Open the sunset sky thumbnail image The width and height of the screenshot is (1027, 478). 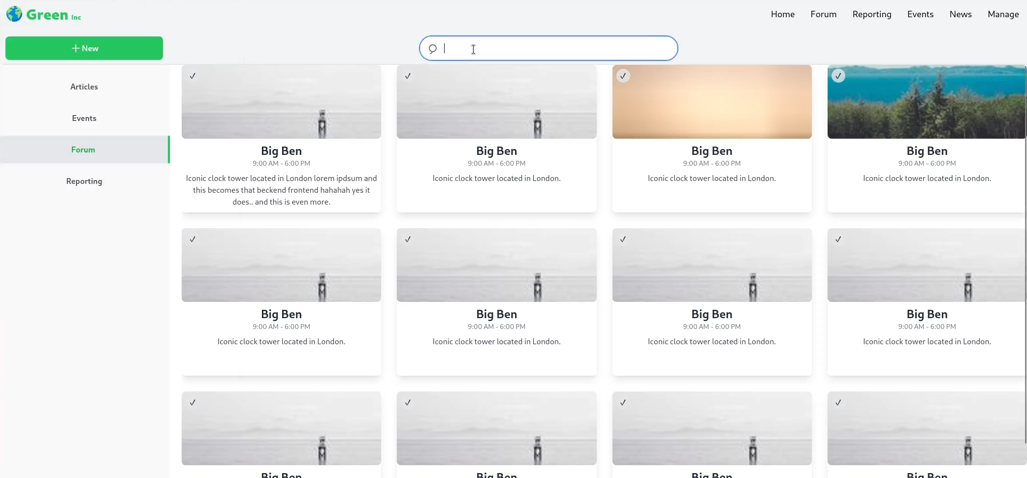pos(712,102)
